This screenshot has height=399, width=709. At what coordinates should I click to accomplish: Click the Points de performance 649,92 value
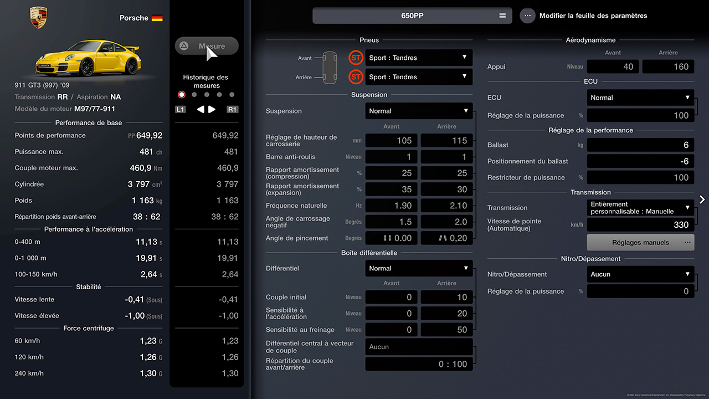click(x=149, y=135)
